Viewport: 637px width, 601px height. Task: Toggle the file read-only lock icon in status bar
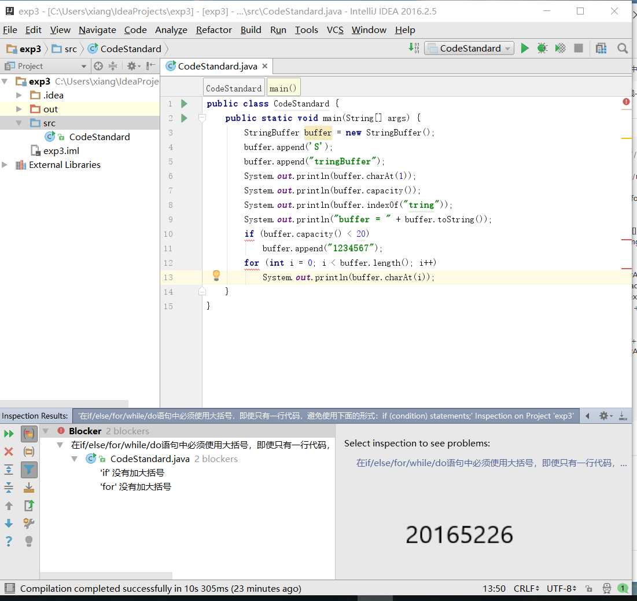588,588
